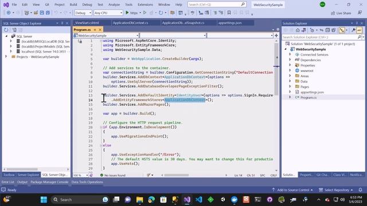Click Pending Changes Filter clock icon
Screen dimensions: 367x206
[x=312, y=30]
